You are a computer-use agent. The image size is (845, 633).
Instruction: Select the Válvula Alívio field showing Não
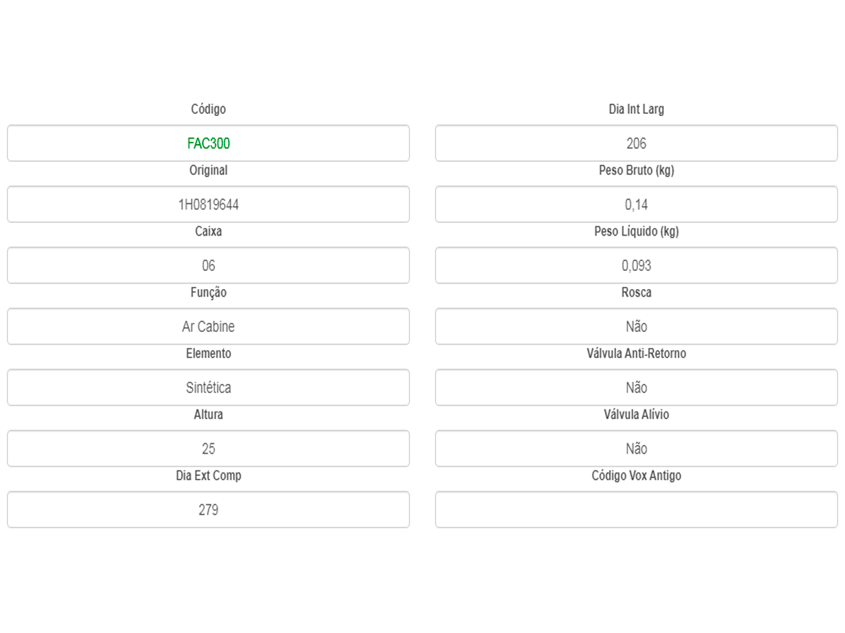click(x=637, y=449)
